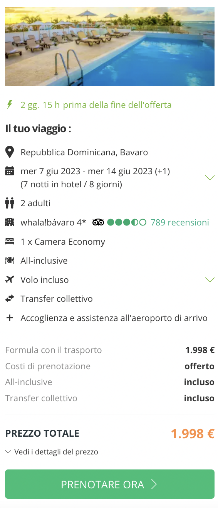This screenshot has width=218, height=508.
Task: Click the hotel building icon
Action: click(x=10, y=222)
